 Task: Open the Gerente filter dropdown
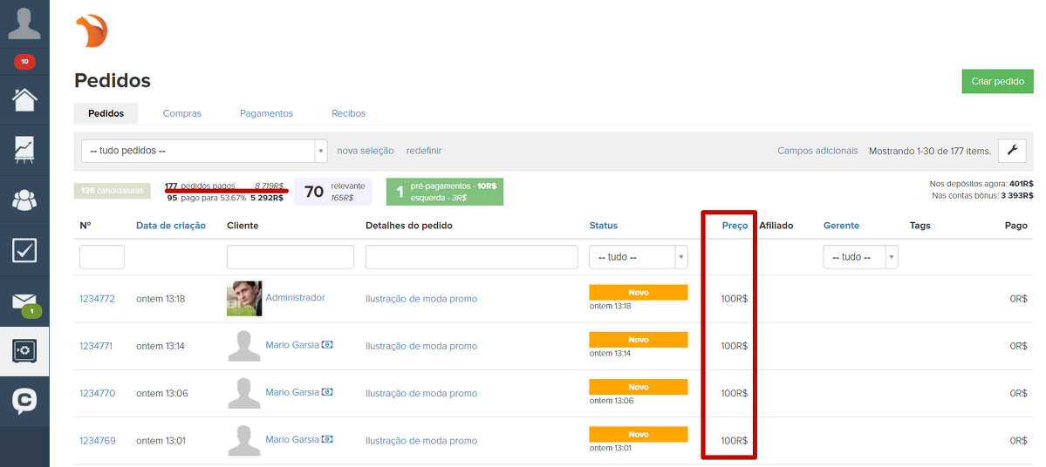(860, 257)
